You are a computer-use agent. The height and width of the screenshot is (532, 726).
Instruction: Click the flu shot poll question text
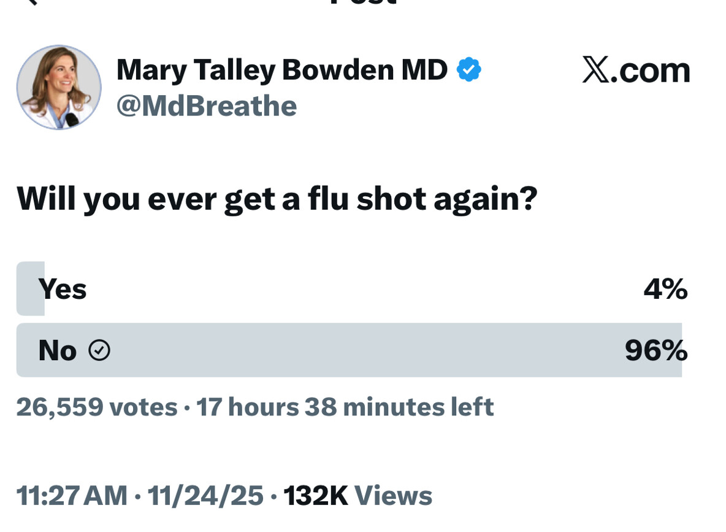coord(277,199)
